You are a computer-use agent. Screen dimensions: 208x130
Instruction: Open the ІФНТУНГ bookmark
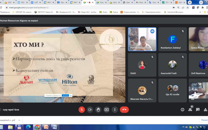44,12
